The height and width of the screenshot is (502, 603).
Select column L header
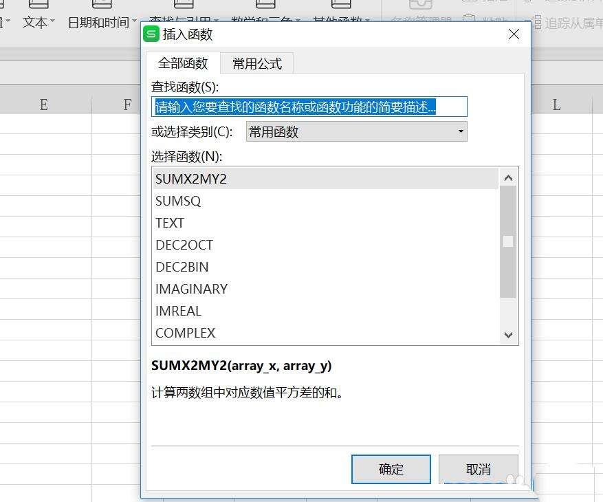coord(556,105)
